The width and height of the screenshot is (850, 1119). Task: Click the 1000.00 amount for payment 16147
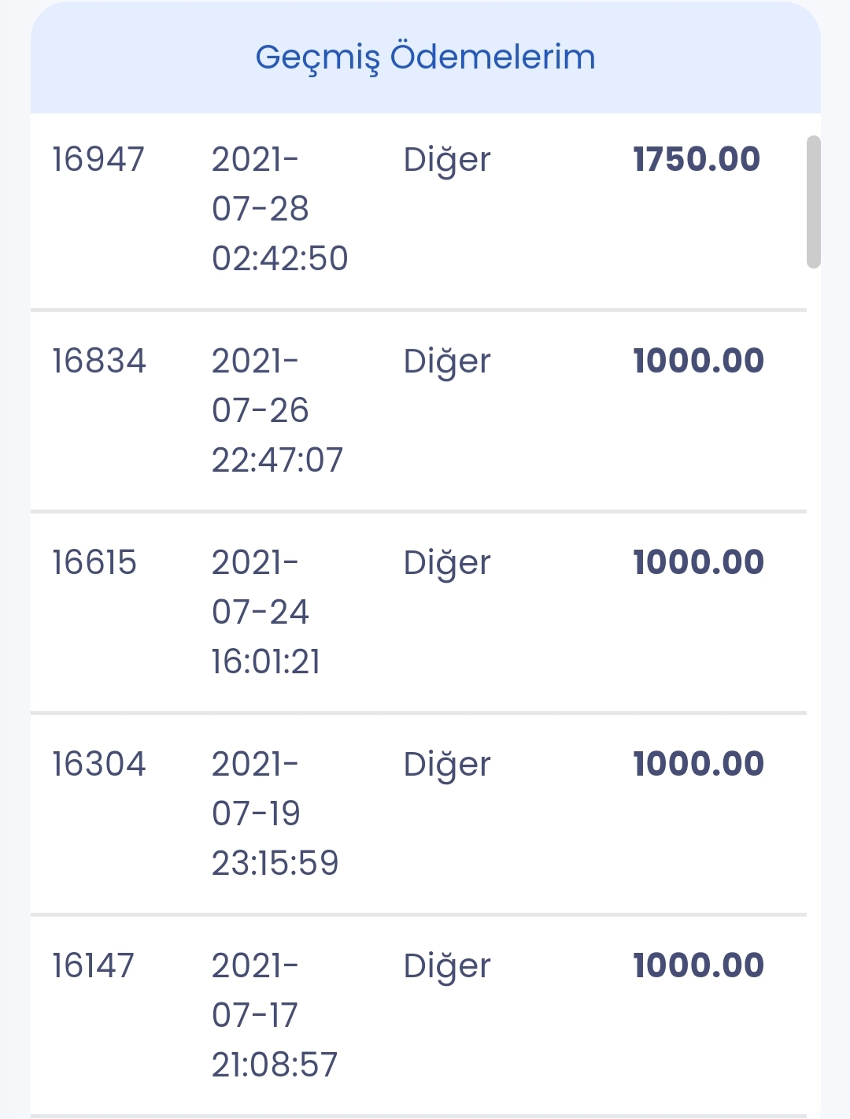[698, 965]
